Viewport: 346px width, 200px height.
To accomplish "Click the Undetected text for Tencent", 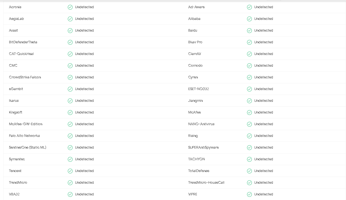I will [x=84, y=171].
